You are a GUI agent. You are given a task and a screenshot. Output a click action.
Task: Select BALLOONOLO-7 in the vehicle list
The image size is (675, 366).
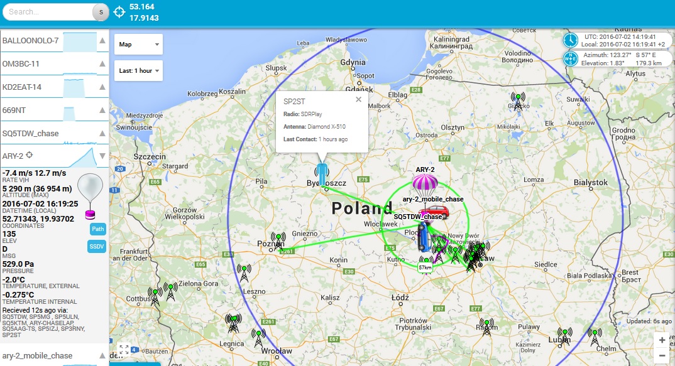coord(30,41)
